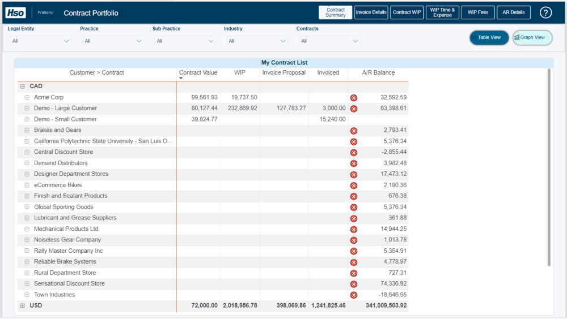Expand the USD currency group

tap(23, 306)
